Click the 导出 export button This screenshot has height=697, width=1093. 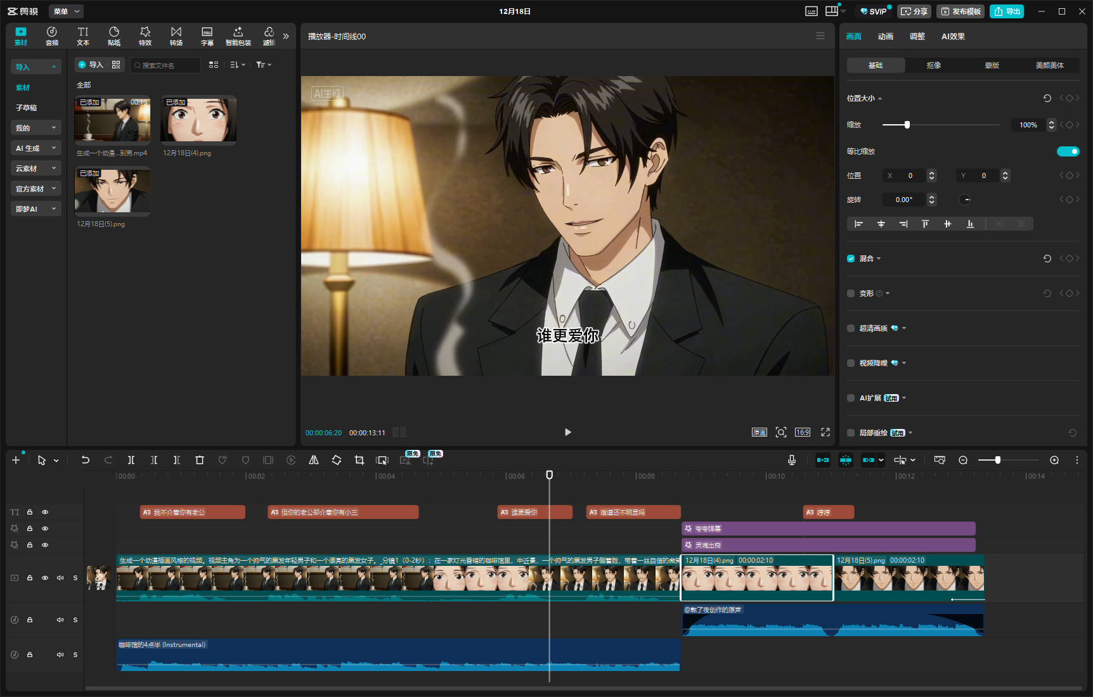[x=1007, y=11]
